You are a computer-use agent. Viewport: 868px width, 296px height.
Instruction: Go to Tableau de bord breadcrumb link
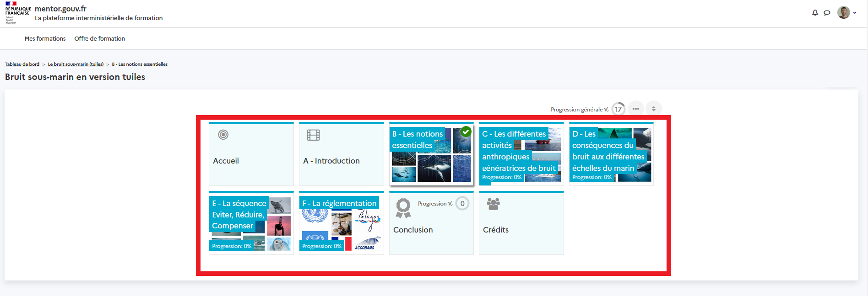pos(22,64)
